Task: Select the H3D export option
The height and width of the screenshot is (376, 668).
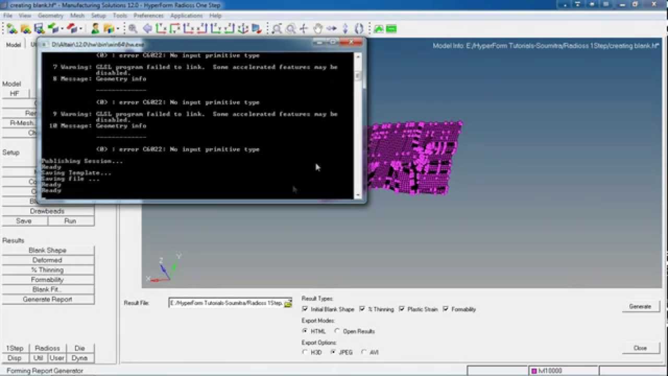Action: point(305,352)
